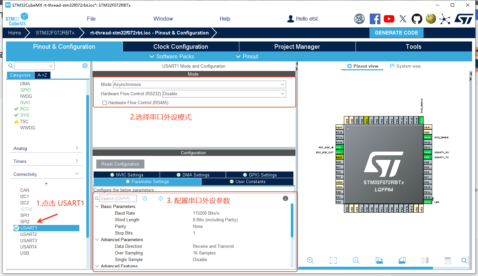
Task: Select GPIO in the category list
Action: pos(26,90)
